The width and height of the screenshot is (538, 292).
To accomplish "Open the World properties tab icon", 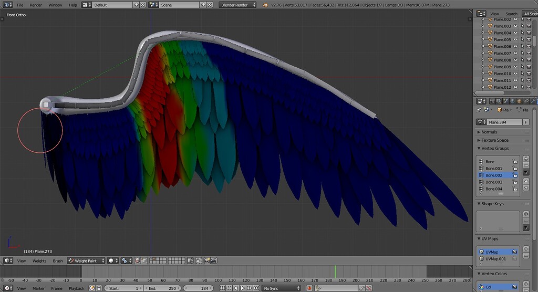I will tap(513, 101).
